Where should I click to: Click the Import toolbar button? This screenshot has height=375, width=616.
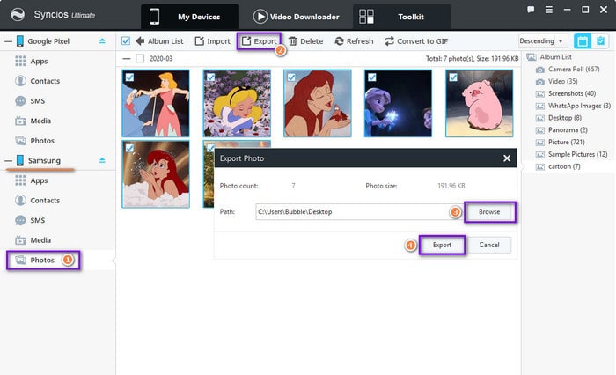(213, 41)
